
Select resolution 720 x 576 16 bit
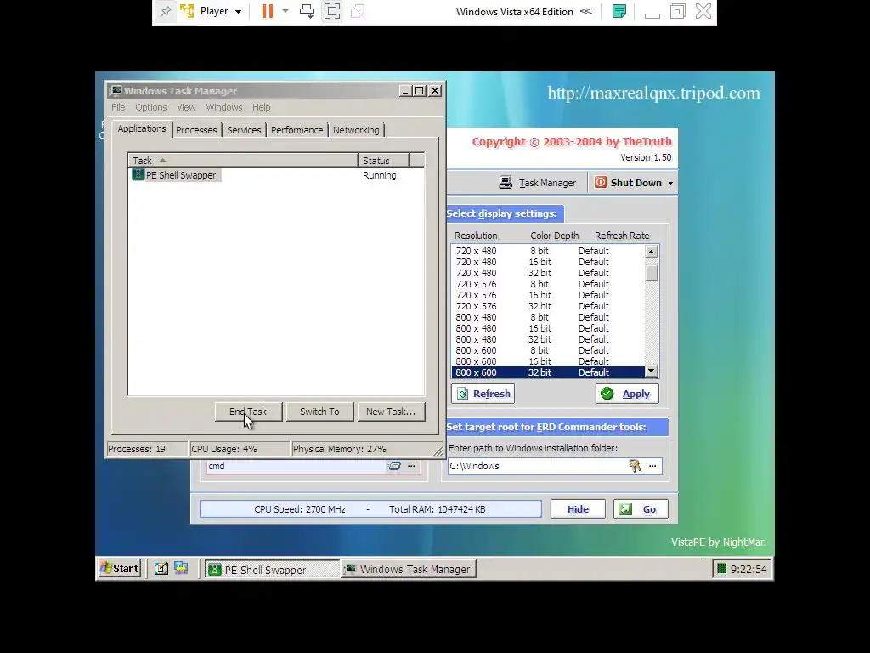click(548, 295)
